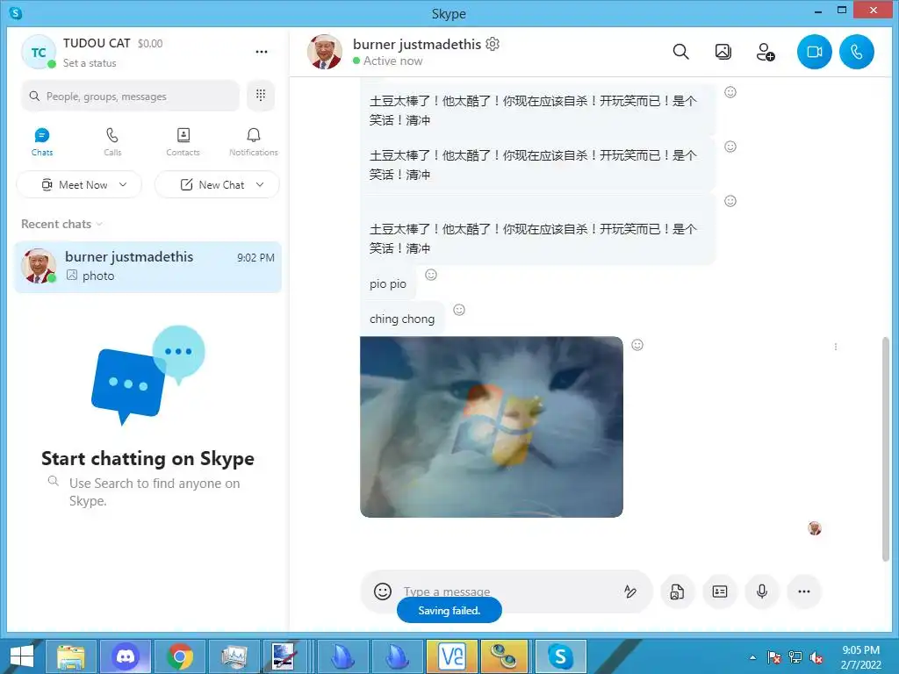React to the pio pio message

(x=431, y=275)
